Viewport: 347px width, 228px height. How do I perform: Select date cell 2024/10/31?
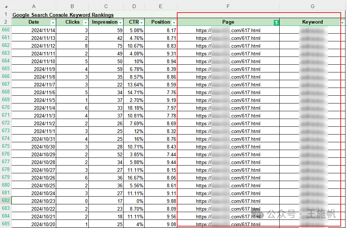(x=34, y=139)
